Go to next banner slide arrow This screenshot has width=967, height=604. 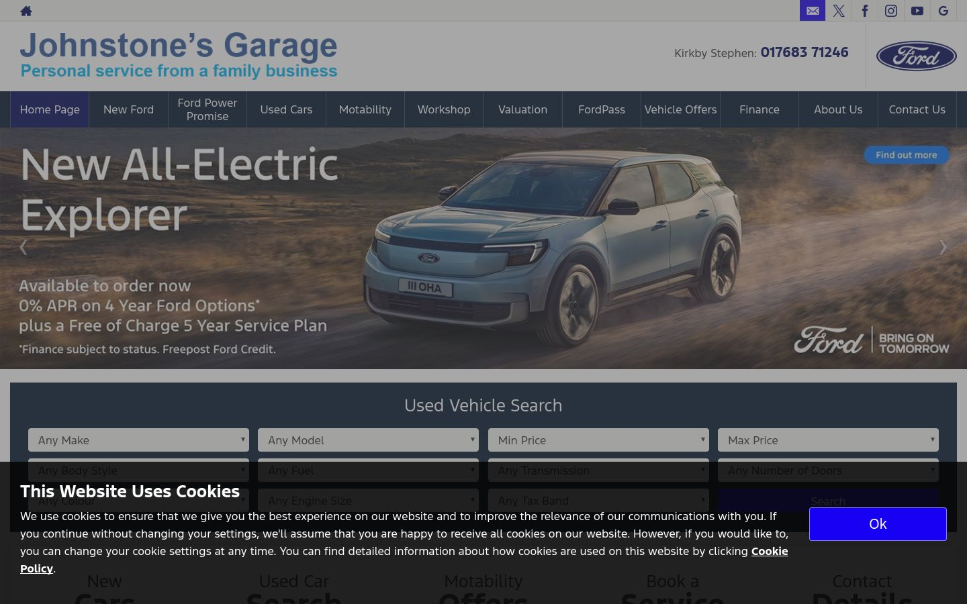[943, 248]
